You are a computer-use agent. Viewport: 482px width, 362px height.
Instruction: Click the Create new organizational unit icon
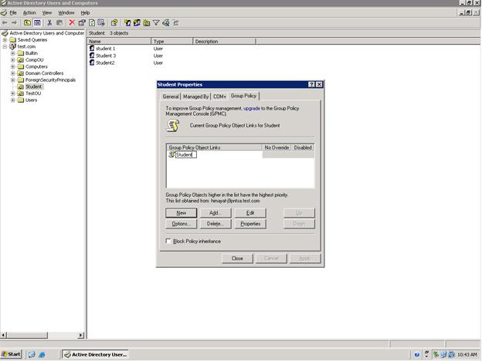coord(147,22)
